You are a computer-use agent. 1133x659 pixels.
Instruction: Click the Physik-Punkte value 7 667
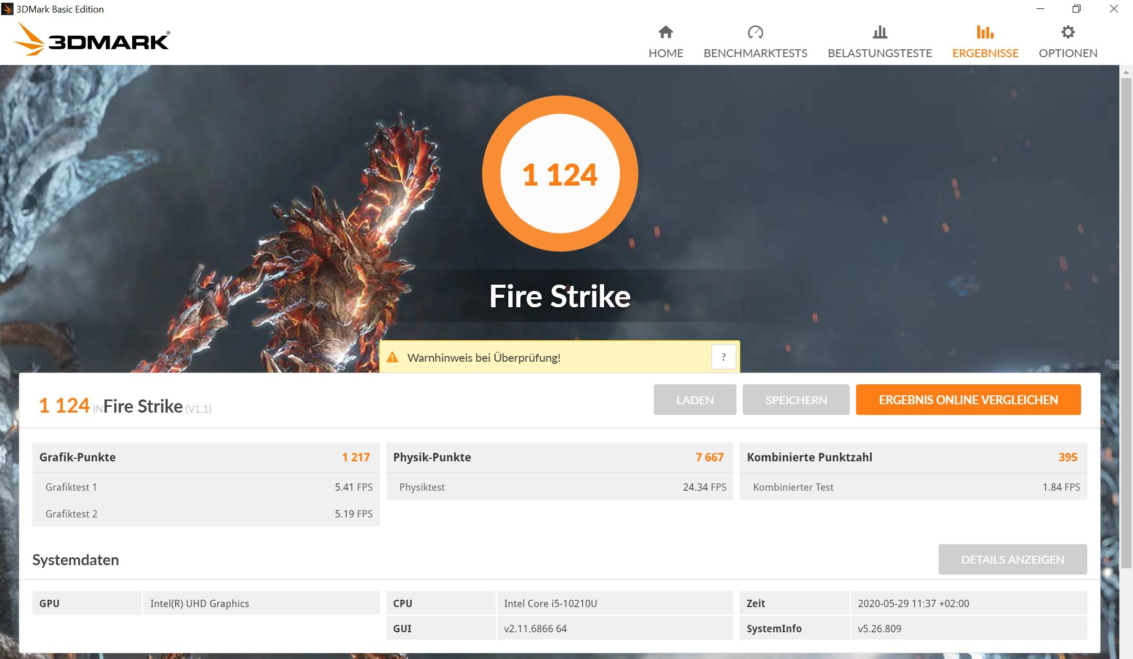point(709,457)
